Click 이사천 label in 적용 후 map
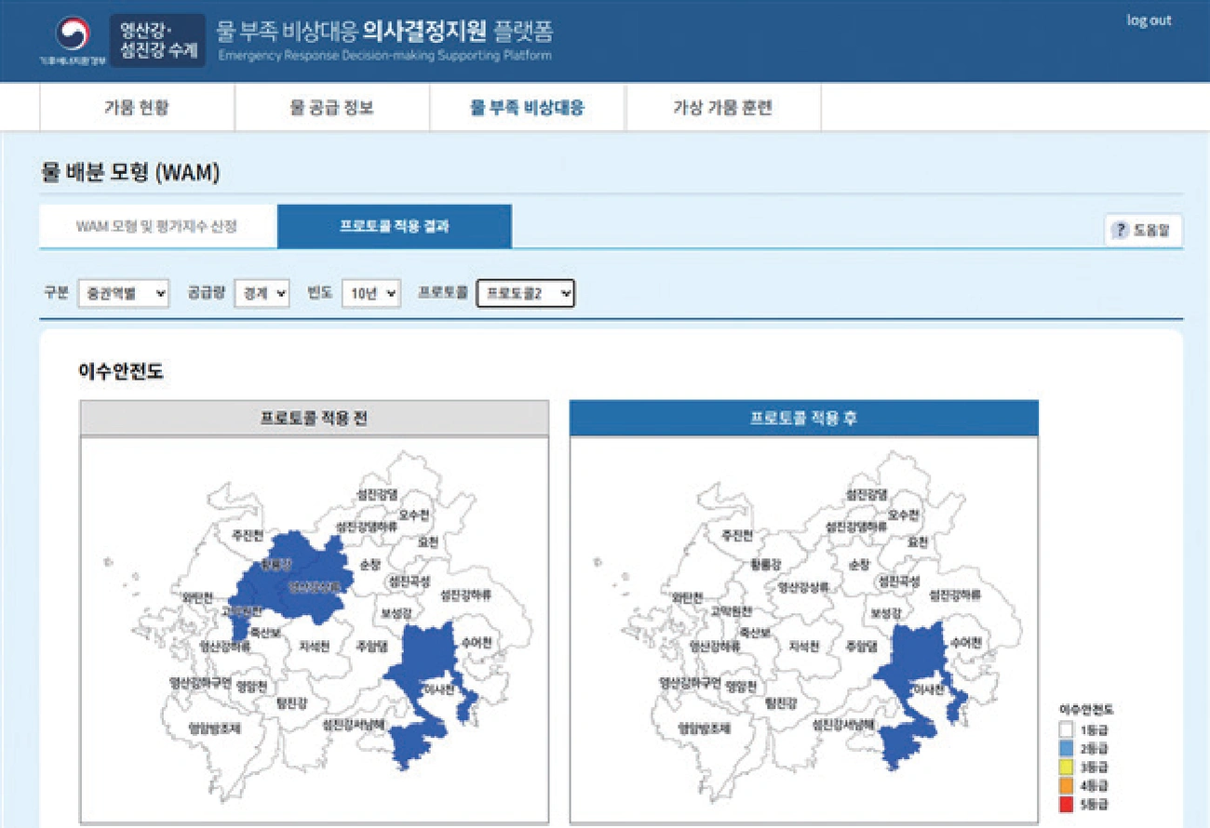Viewport: 1210px width, 828px height. click(x=928, y=690)
